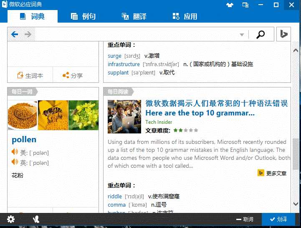Look up the word surge
Viewport: 301px width, 228px height.
click(115, 56)
